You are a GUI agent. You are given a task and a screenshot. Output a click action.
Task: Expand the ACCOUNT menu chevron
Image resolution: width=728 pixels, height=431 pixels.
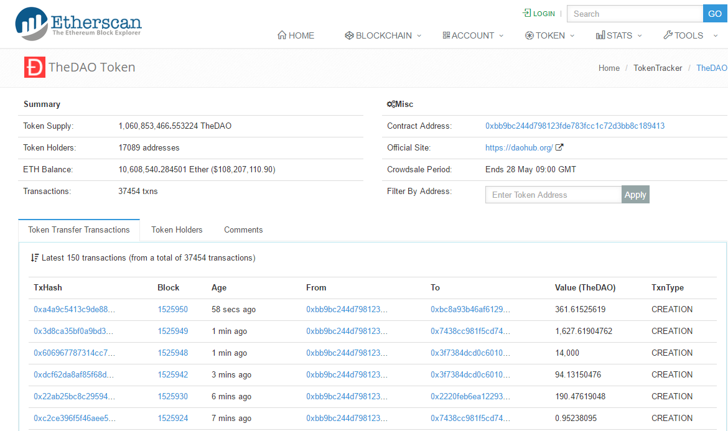point(502,35)
